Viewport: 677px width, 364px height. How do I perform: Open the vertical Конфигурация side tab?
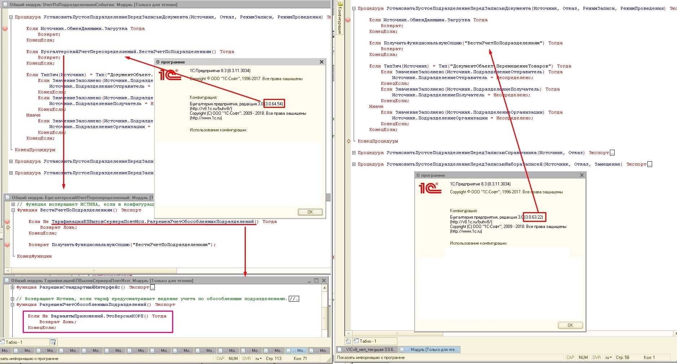[340, 18]
